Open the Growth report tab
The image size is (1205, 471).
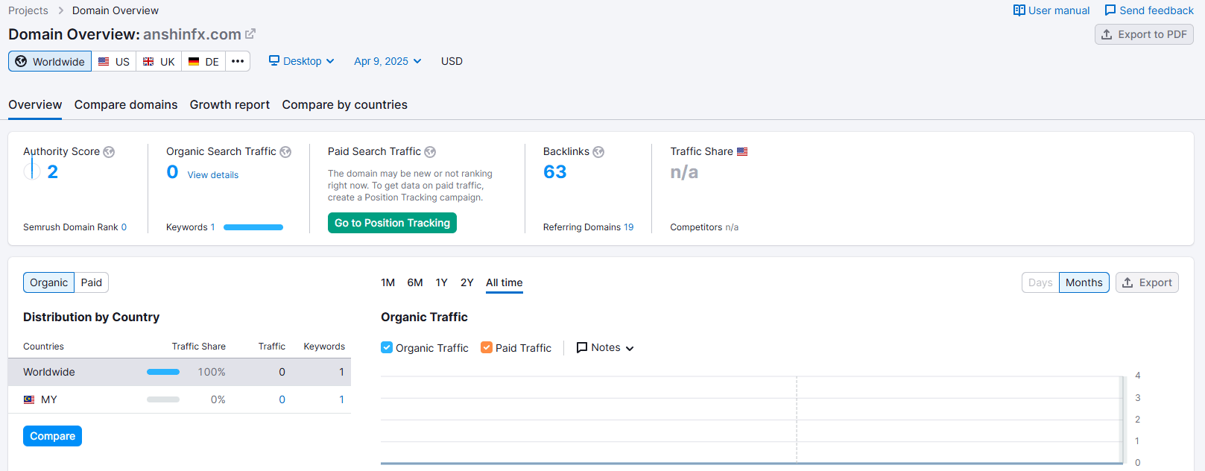230,105
